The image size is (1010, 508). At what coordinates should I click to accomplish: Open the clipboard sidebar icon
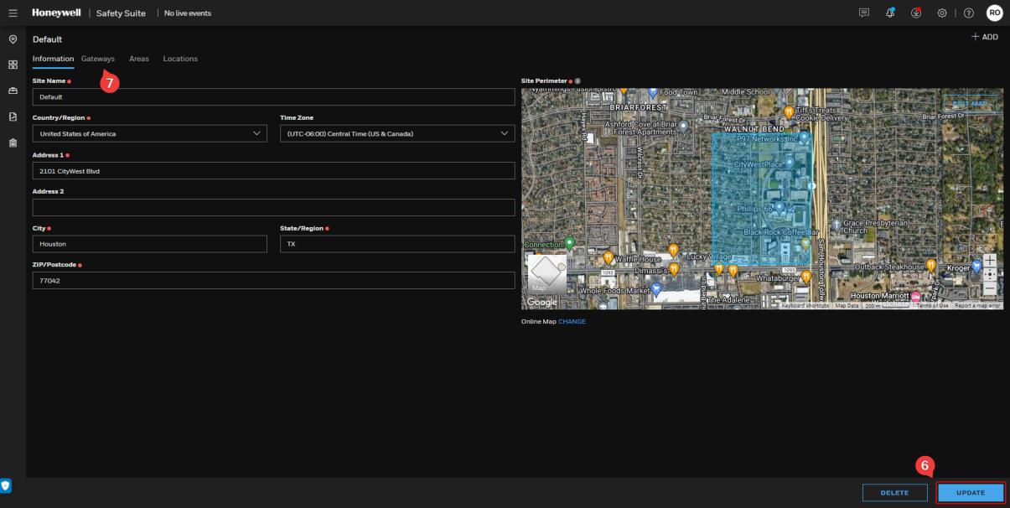click(13, 143)
